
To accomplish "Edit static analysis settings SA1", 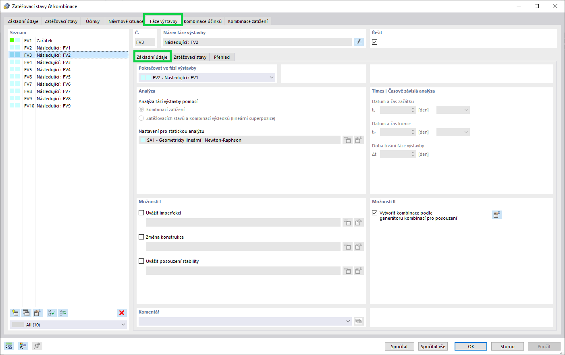I will tap(359, 140).
